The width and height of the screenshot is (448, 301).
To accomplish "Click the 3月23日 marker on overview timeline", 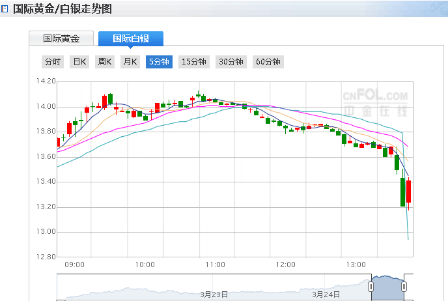I will [x=214, y=294].
